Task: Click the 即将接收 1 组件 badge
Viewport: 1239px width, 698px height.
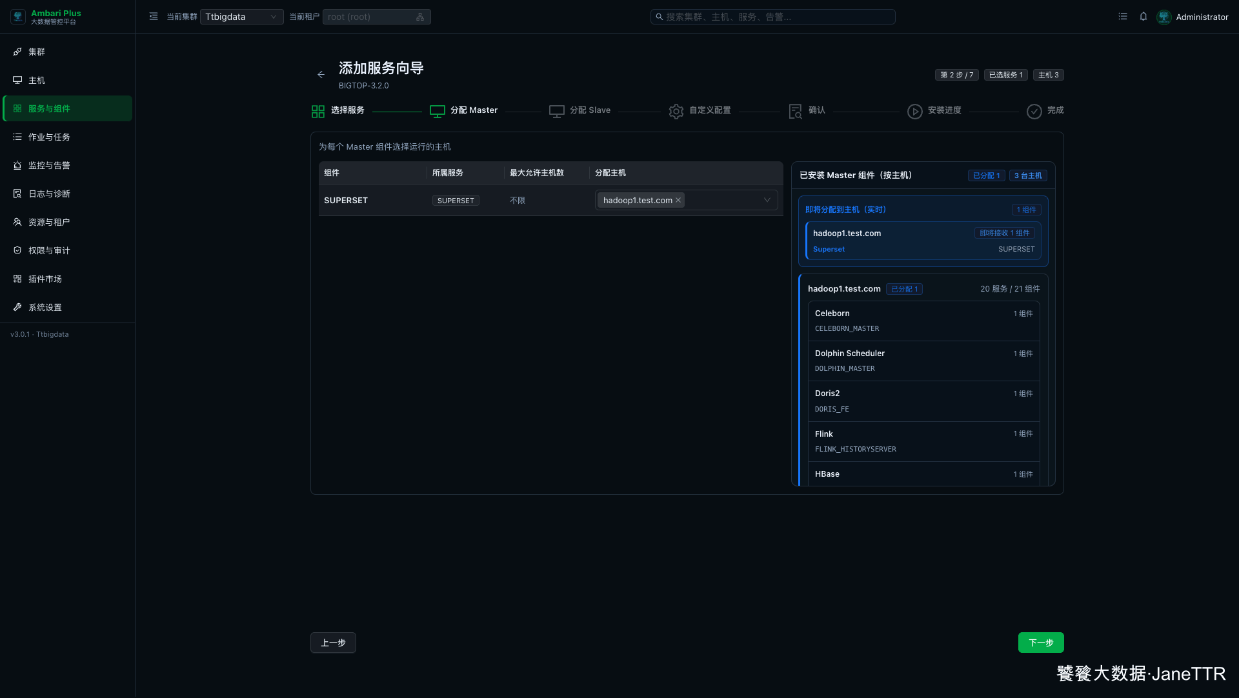Action: pyautogui.click(x=1005, y=233)
